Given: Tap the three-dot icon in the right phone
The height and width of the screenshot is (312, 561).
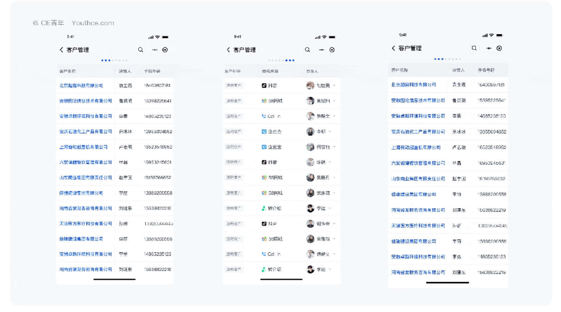Looking at the screenshot, I should point(489,48).
